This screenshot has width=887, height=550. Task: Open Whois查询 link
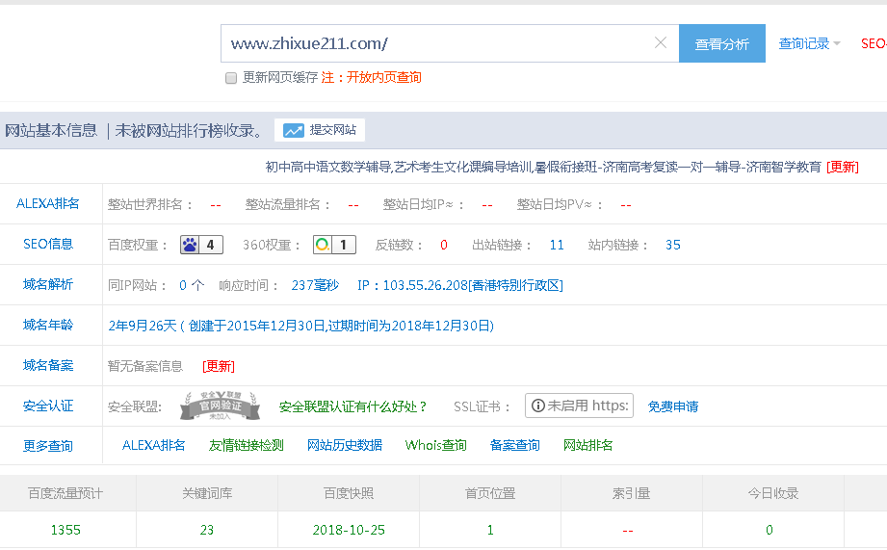435,445
